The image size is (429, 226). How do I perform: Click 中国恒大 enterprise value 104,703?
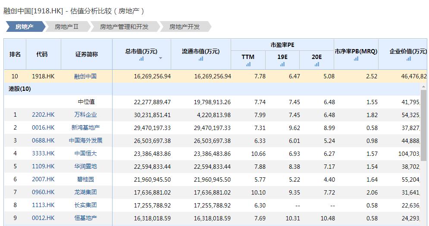[409, 154]
